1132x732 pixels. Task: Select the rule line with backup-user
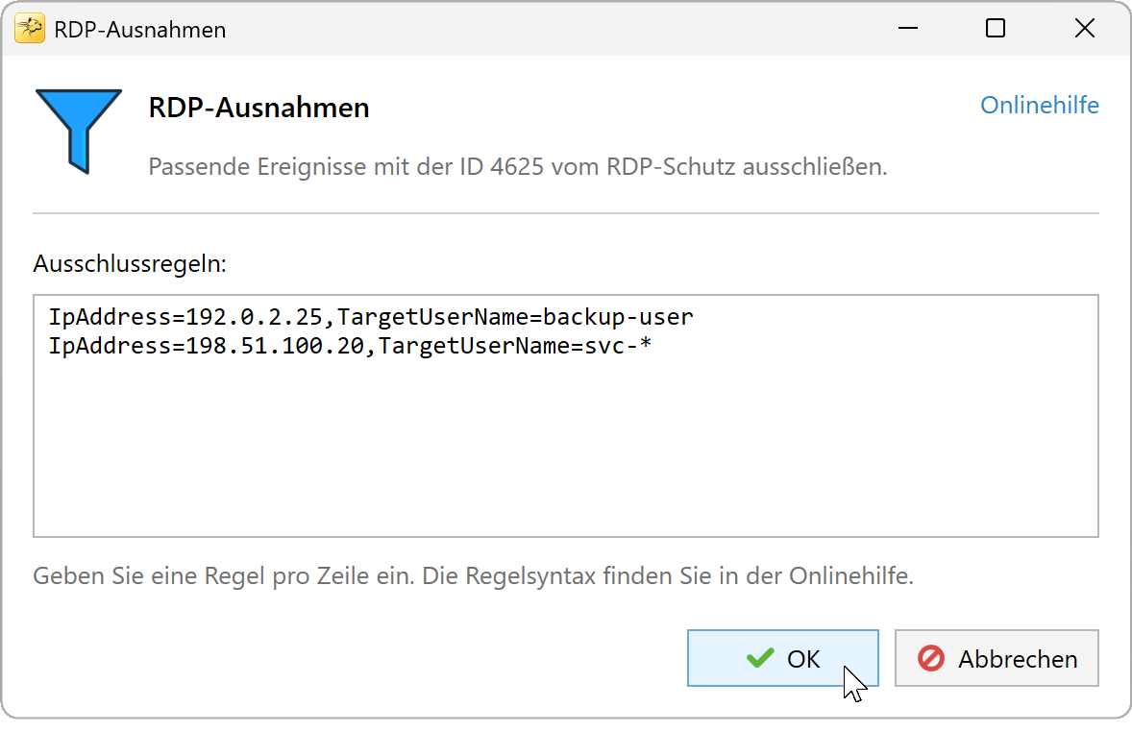pos(371,317)
